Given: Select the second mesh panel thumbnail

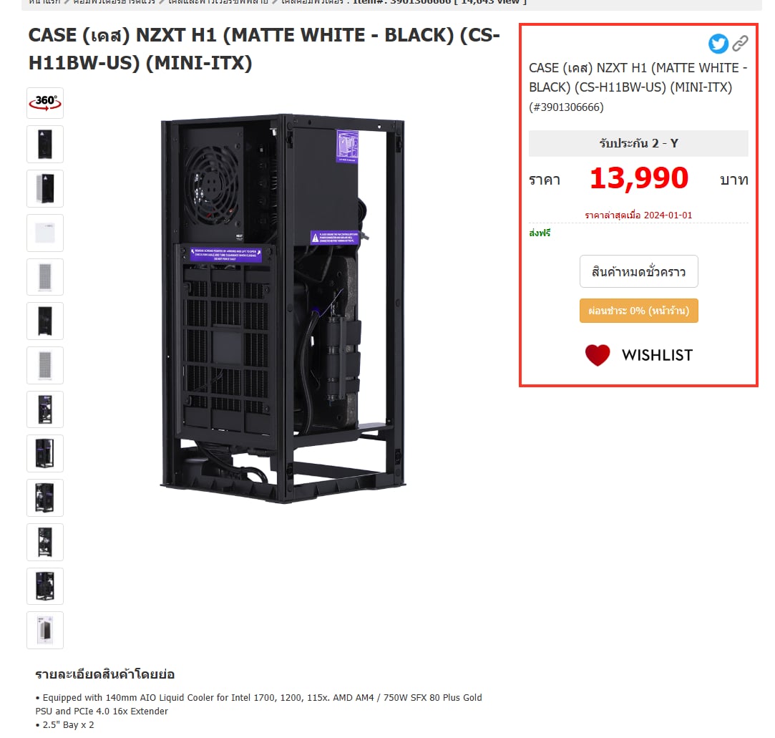Looking at the screenshot, I should 45,365.
